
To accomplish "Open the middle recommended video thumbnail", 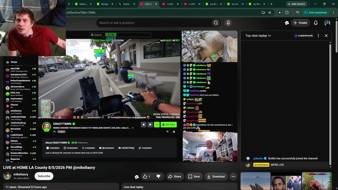I will pos(286,181).
